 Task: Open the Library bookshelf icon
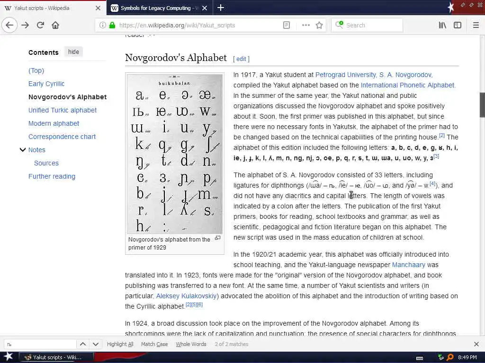pos(442,25)
